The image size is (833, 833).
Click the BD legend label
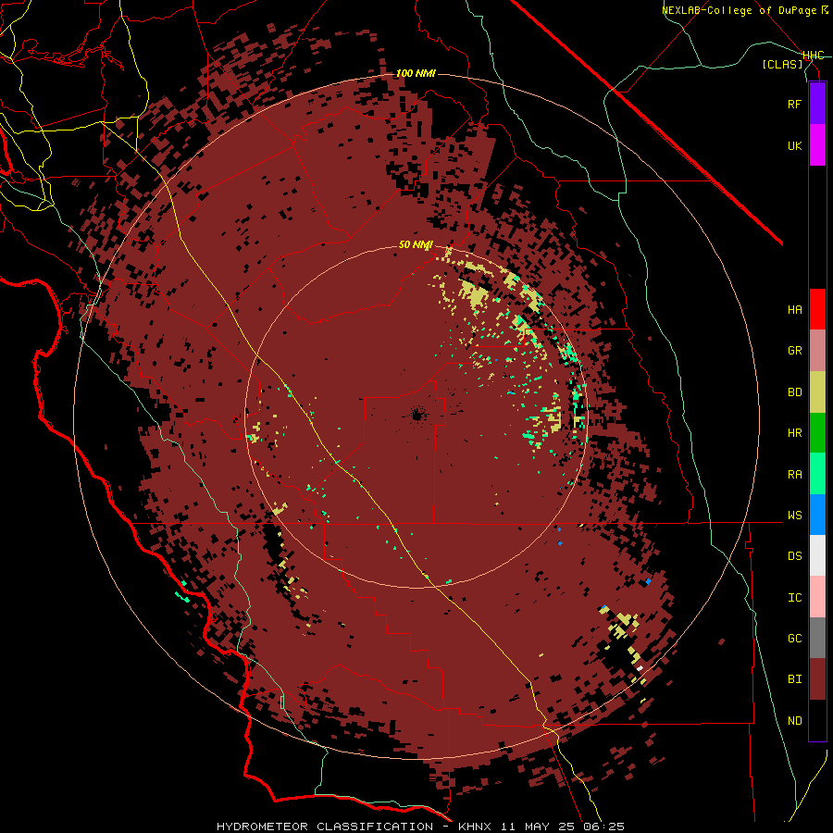(x=794, y=392)
